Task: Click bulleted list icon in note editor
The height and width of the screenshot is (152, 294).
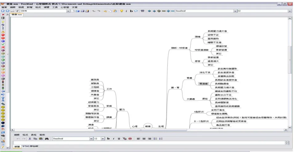Action: (x=155, y=139)
